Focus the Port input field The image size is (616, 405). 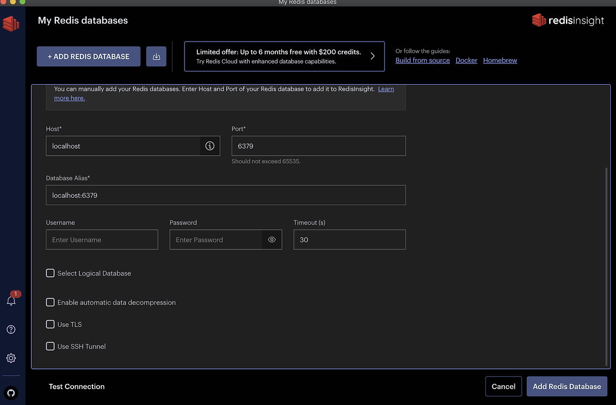click(x=319, y=146)
